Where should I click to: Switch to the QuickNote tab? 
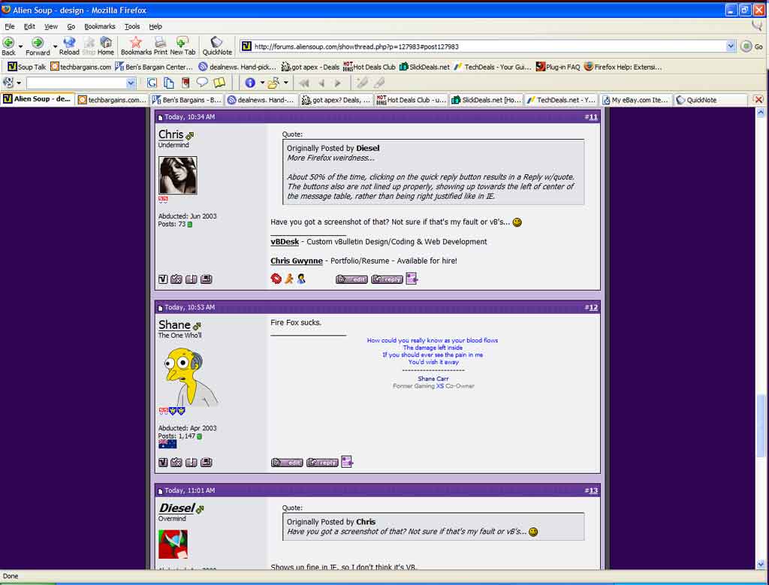pos(710,100)
